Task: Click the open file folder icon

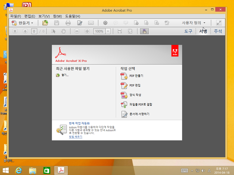Action: [x=45, y=23]
